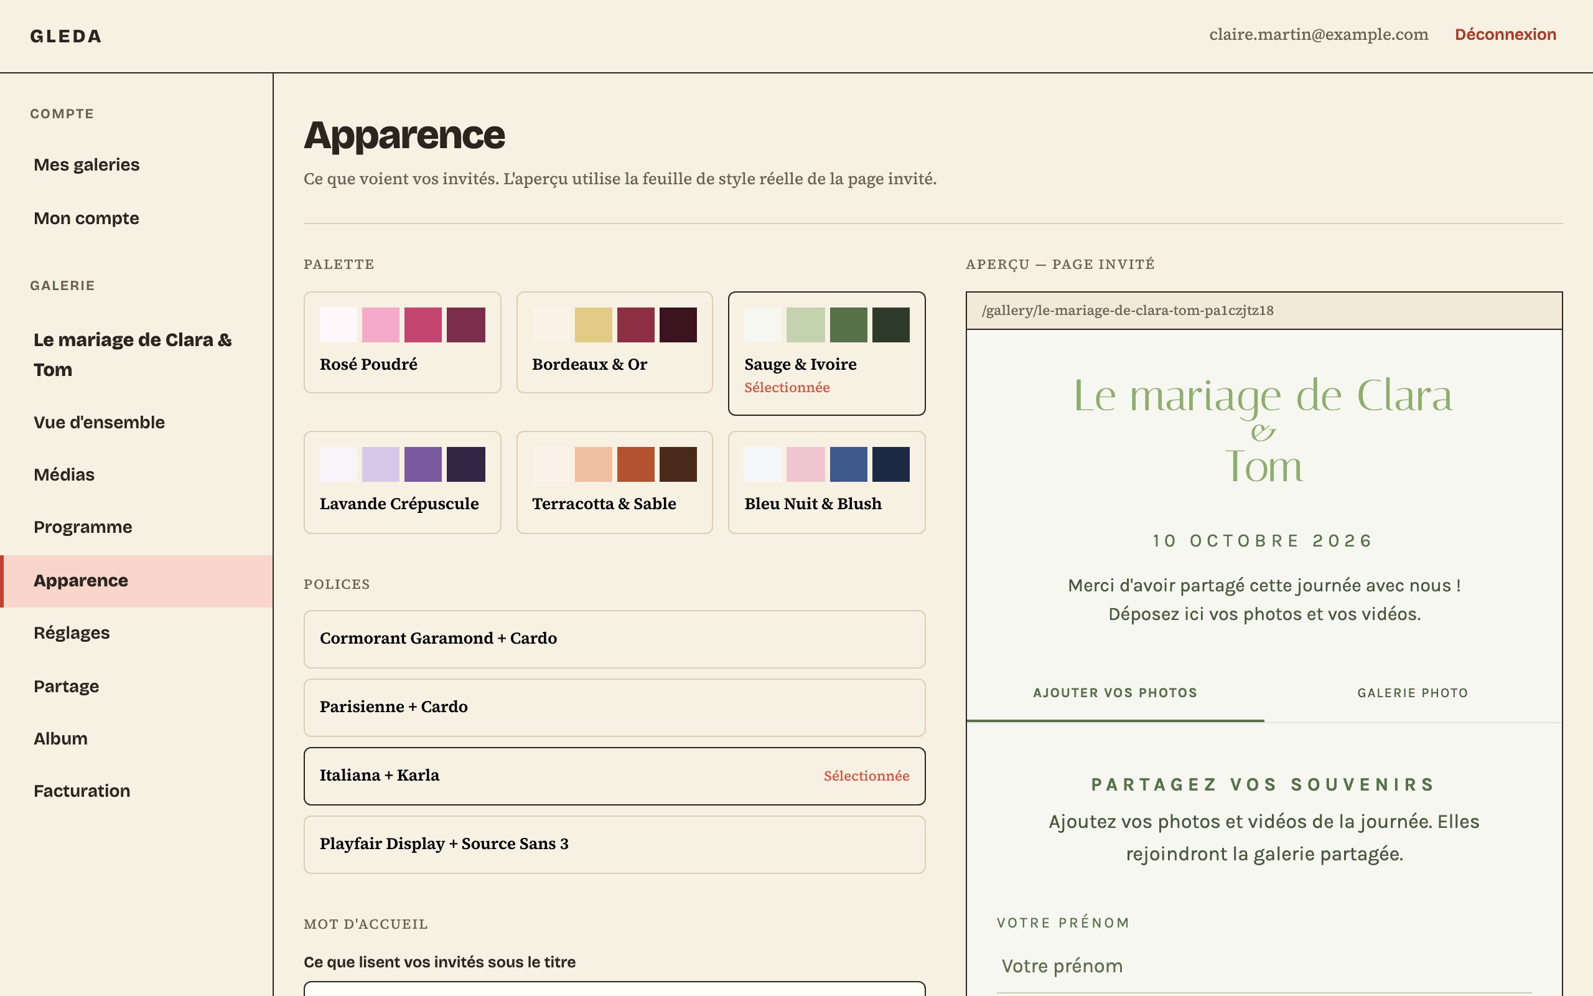This screenshot has height=996, width=1593.
Task: Click the Apparence page heading
Action: [404, 135]
